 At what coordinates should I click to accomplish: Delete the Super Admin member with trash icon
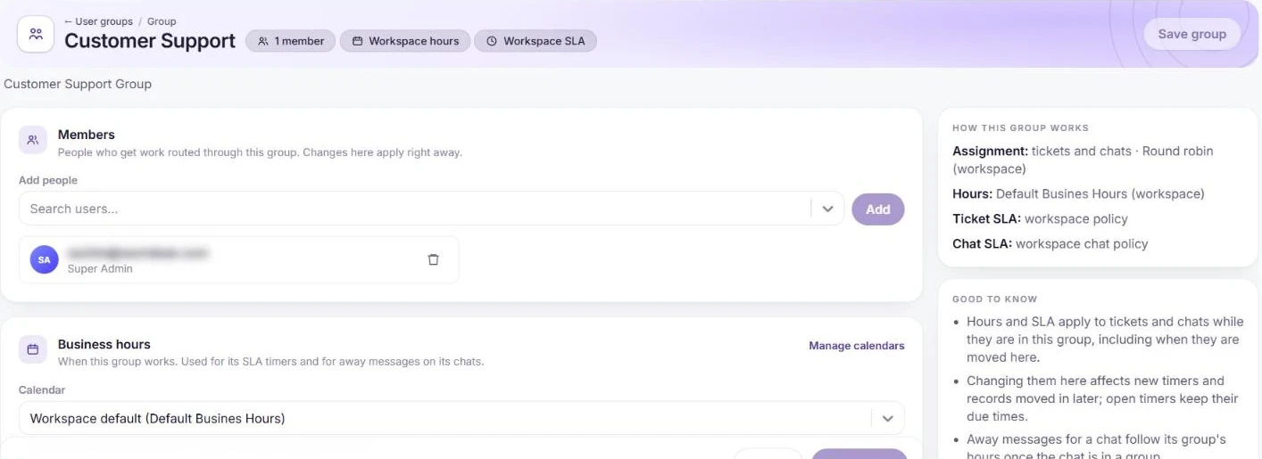(x=434, y=259)
